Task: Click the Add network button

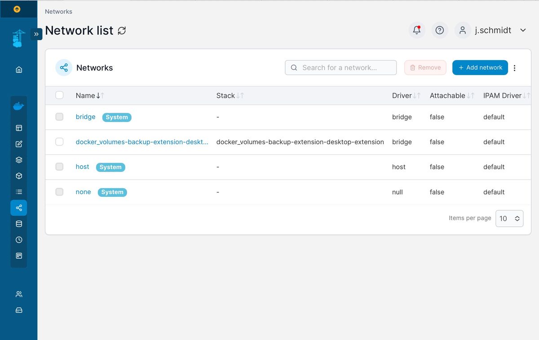Action: pos(480,67)
